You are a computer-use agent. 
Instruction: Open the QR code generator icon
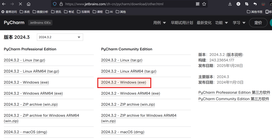pyautogui.click(x=198, y=4)
